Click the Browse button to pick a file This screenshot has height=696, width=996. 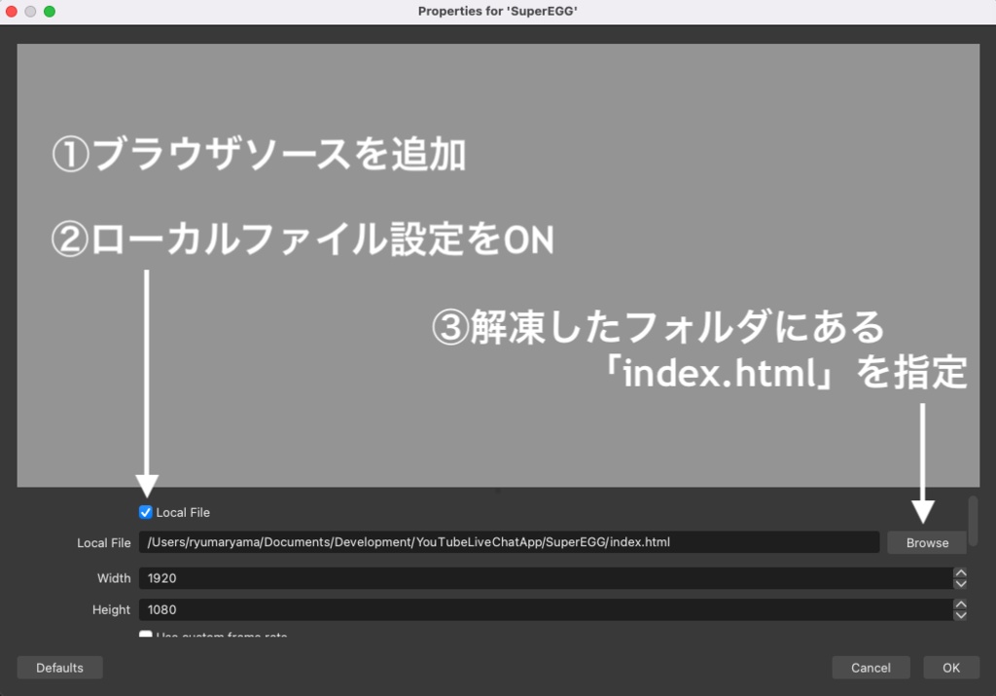click(x=925, y=542)
